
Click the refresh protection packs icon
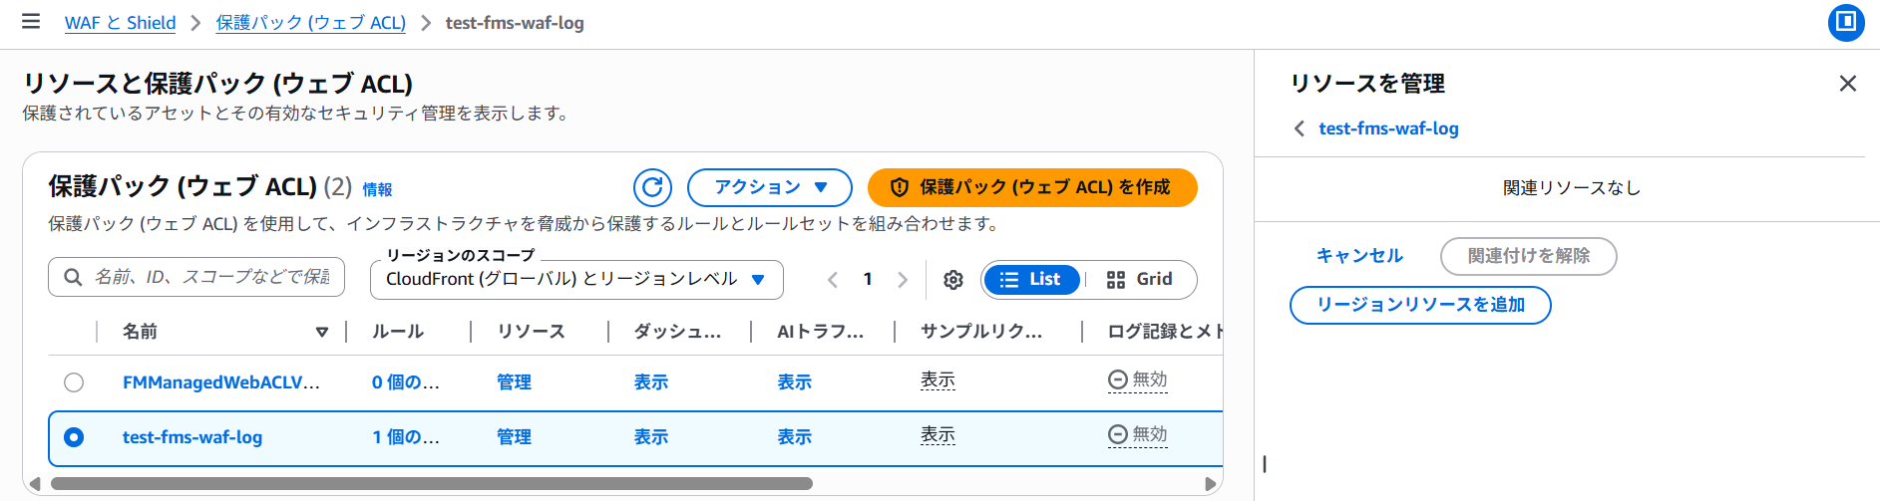click(652, 187)
